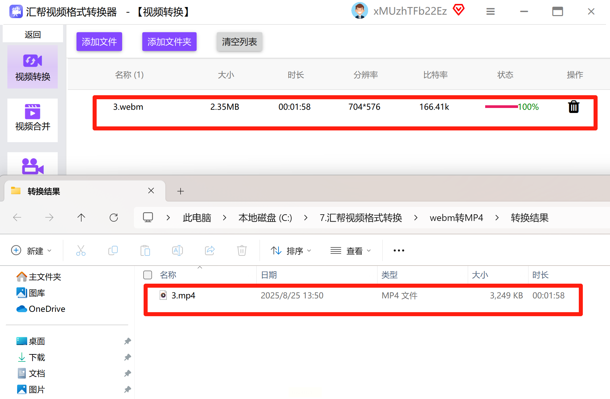The height and width of the screenshot is (399, 610).
Task: Open the 视频合并 sidebar tool
Action: [x=33, y=120]
